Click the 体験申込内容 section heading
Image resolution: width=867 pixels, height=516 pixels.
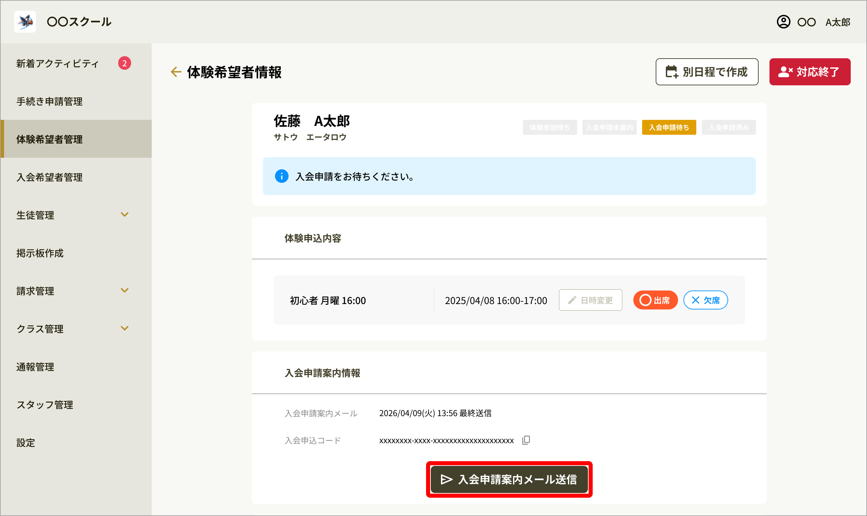point(313,238)
